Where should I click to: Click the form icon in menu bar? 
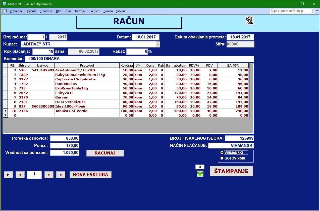point(5,11)
